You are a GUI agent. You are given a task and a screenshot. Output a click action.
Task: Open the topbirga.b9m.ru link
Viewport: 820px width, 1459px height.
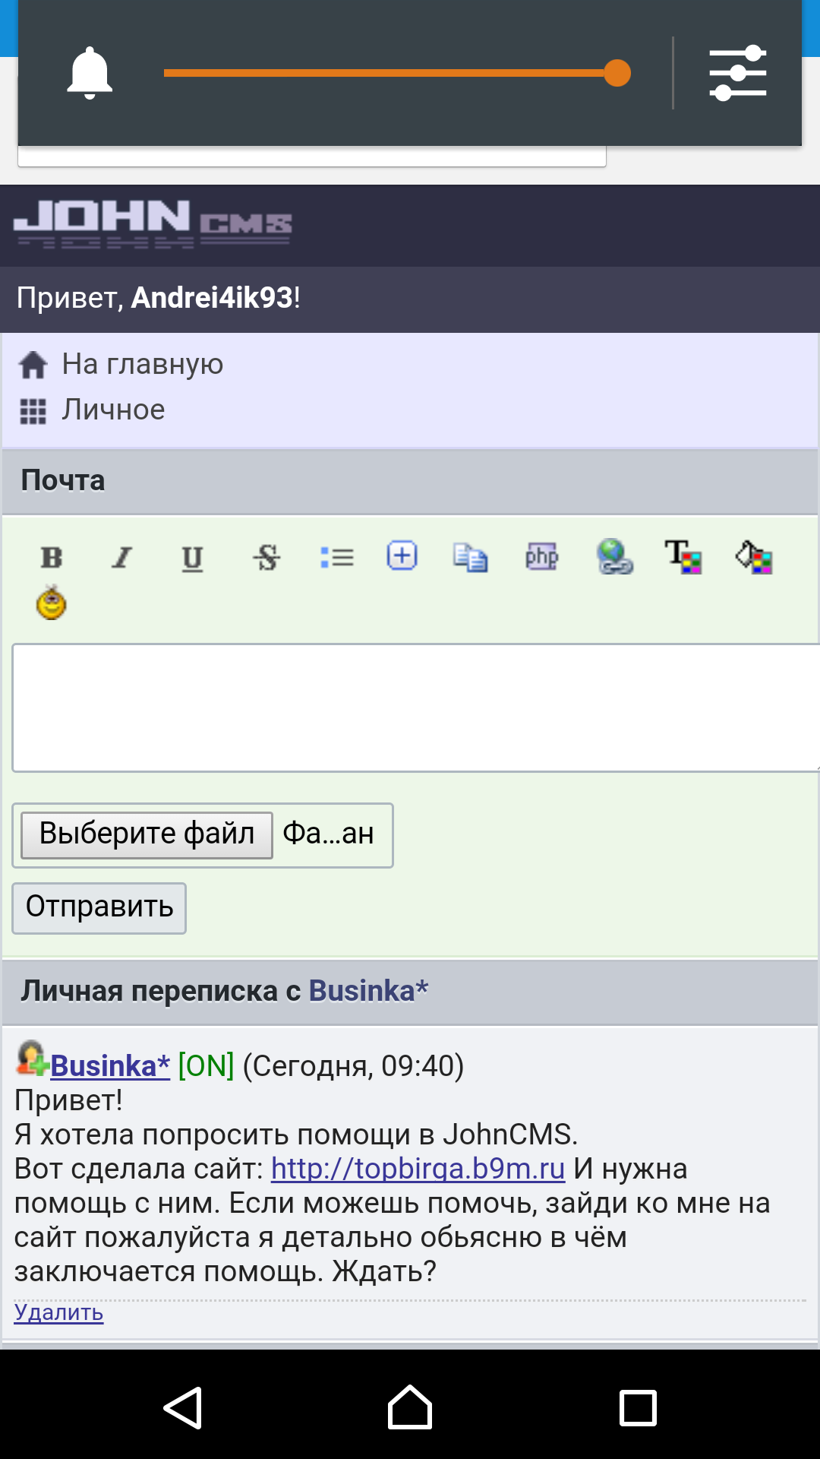[418, 1169]
